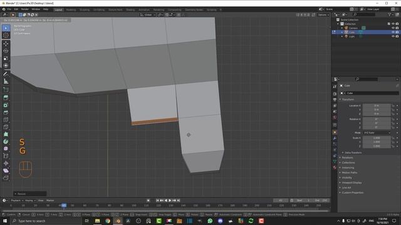
Task: Open the Tool properties tab
Action: point(335,87)
